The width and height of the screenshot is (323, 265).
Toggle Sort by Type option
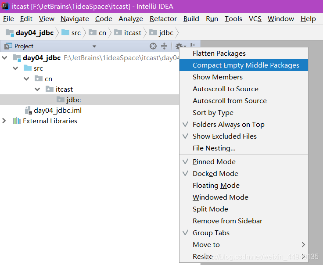[244, 112]
